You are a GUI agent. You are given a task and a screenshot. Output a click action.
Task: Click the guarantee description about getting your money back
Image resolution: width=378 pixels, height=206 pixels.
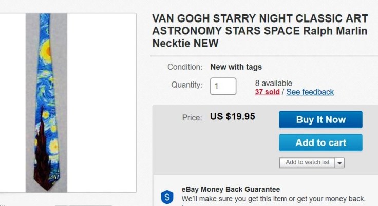point(273,198)
